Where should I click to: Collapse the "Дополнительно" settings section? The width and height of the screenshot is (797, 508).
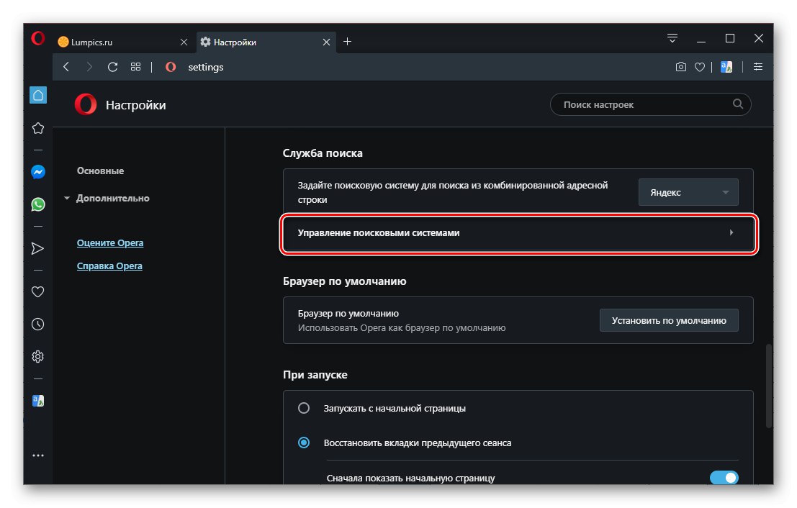point(107,198)
